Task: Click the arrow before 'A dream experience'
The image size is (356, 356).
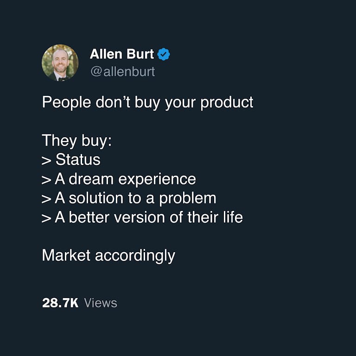Action: [x=46, y=180]
